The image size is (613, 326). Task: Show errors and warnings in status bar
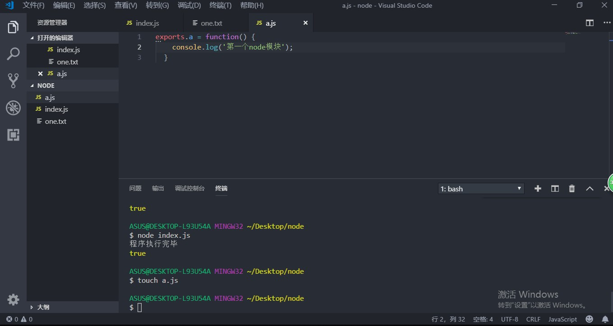(19, 319)
